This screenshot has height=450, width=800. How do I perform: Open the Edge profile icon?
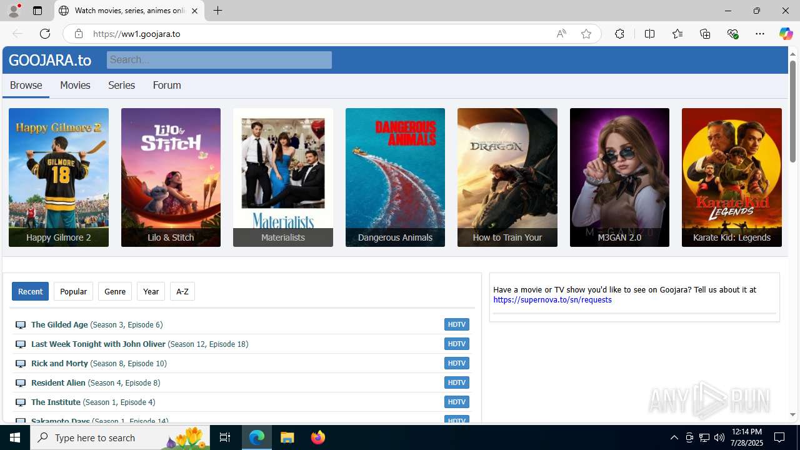14,11
